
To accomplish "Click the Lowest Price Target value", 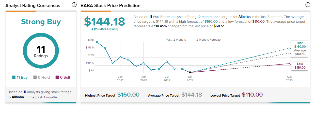I will (x=252, y=95).
